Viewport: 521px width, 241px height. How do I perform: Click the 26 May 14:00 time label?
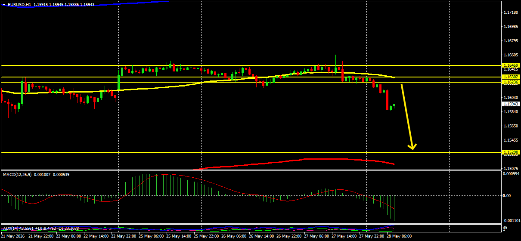point(262,237)
